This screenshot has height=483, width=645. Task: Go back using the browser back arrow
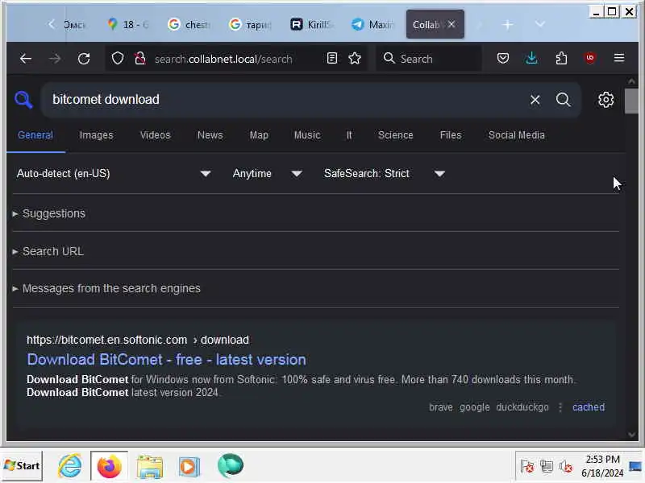pyautogui.click(x=26, y=59)
